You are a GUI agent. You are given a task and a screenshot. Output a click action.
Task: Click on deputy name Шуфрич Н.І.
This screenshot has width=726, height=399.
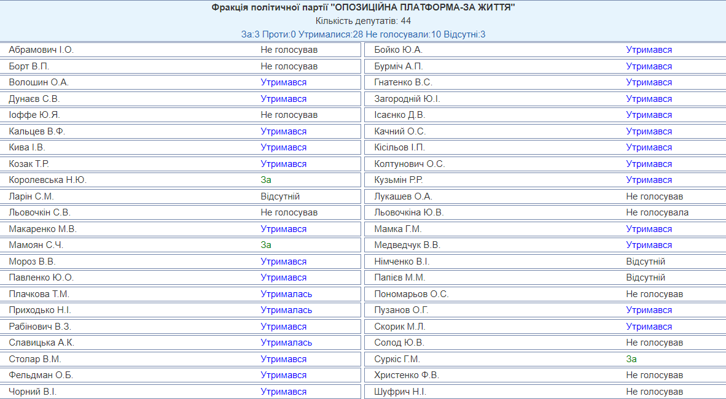click(400, 392)
